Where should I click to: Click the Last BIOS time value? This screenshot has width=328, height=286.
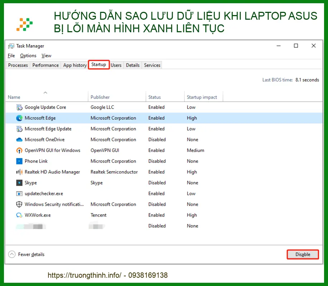[307, 80]
